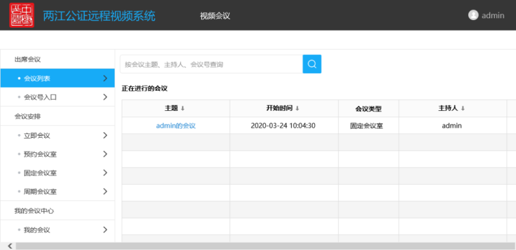Click the admin user avatar icon

(473, 15)
